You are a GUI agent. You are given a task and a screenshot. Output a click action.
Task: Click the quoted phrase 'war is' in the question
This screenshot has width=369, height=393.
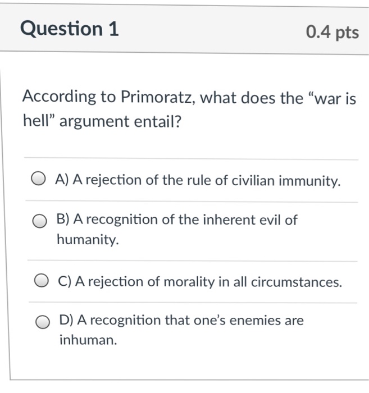335,98
